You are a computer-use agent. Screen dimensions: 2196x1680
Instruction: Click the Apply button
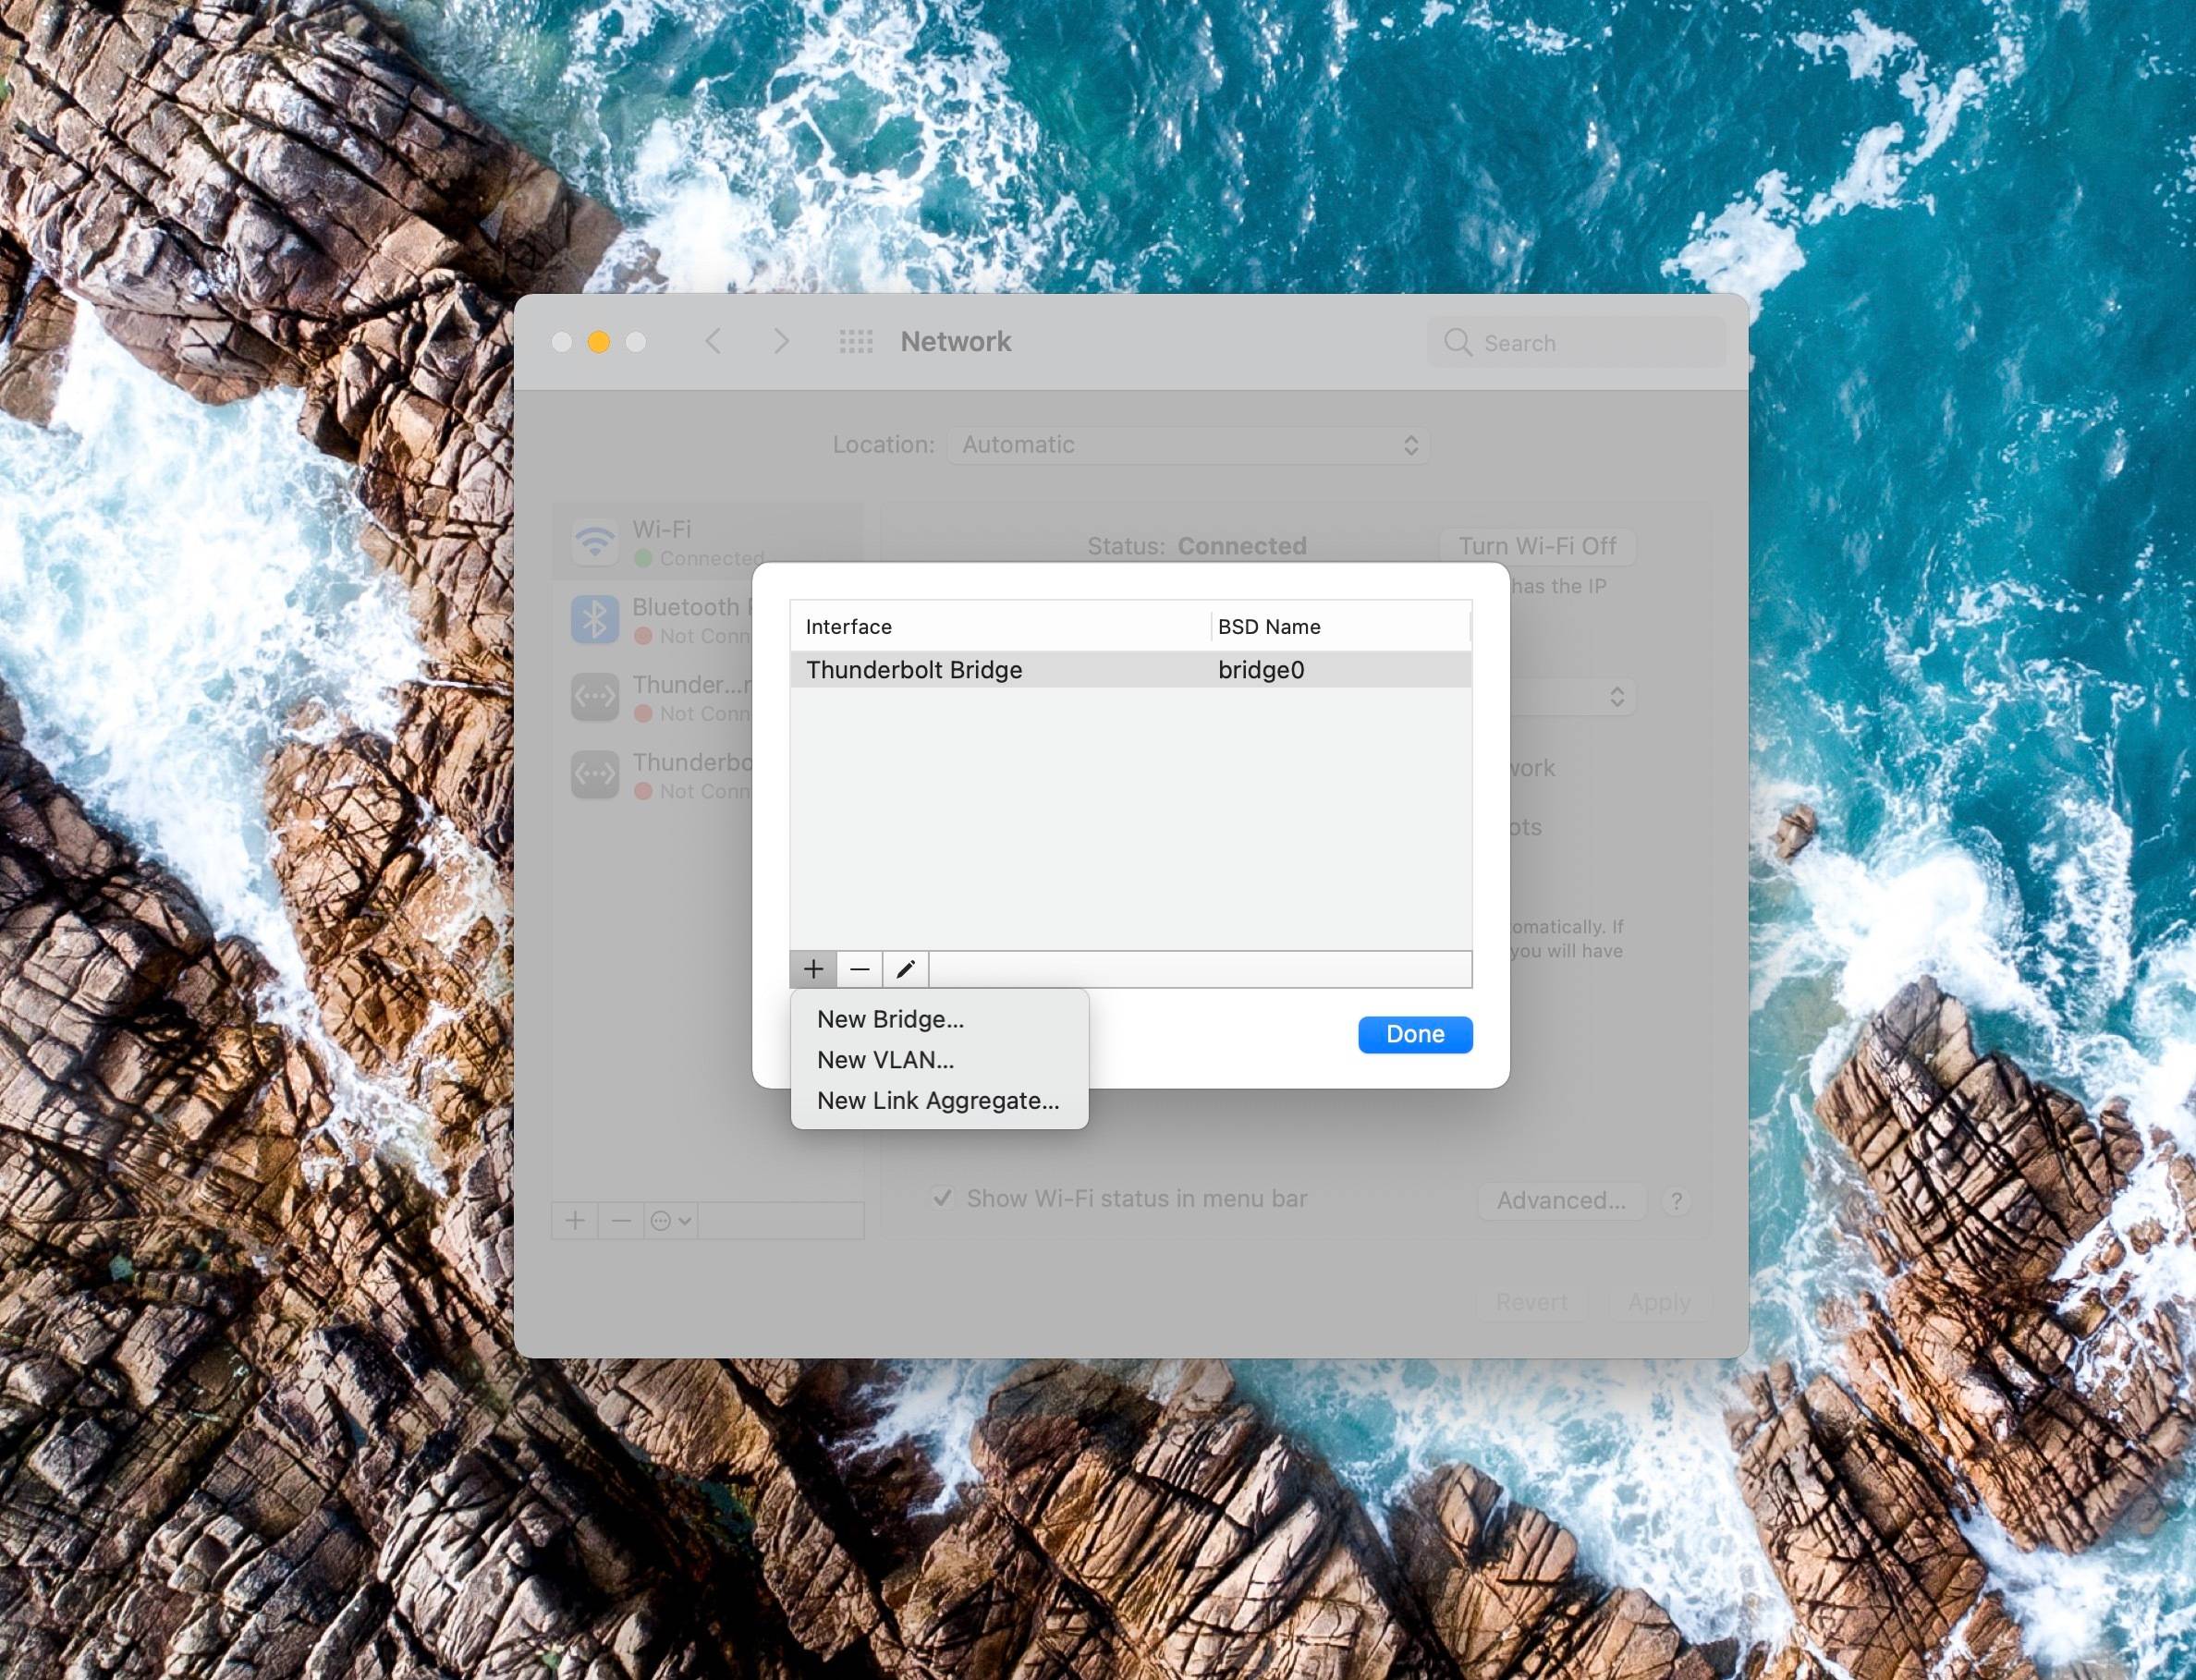click(1659, 1302)
